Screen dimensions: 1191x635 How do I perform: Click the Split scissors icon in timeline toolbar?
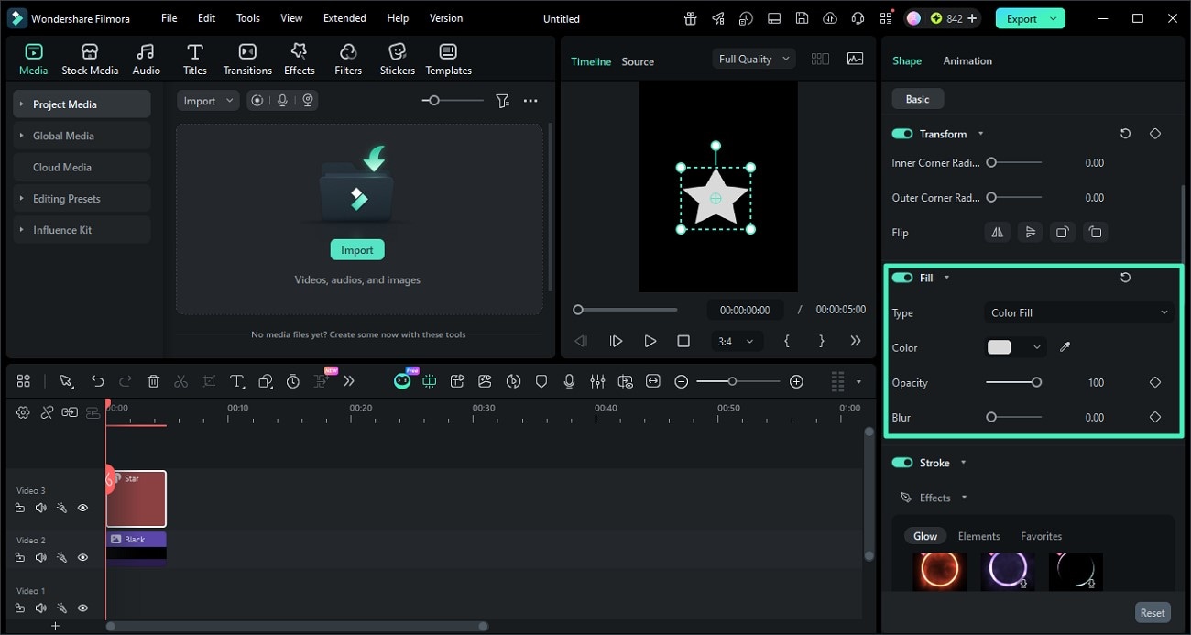180,381
